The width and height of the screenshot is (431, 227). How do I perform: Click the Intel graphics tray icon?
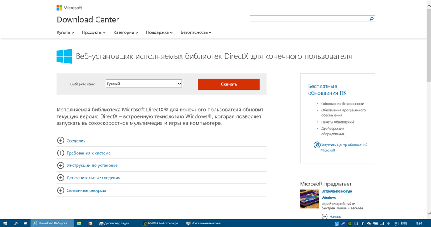[337, 224]
